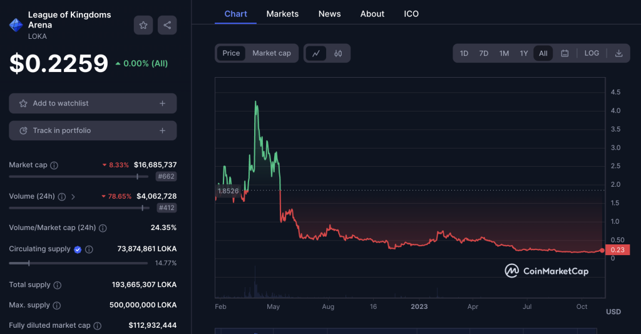Click the share icon button

tap(167, 25)
